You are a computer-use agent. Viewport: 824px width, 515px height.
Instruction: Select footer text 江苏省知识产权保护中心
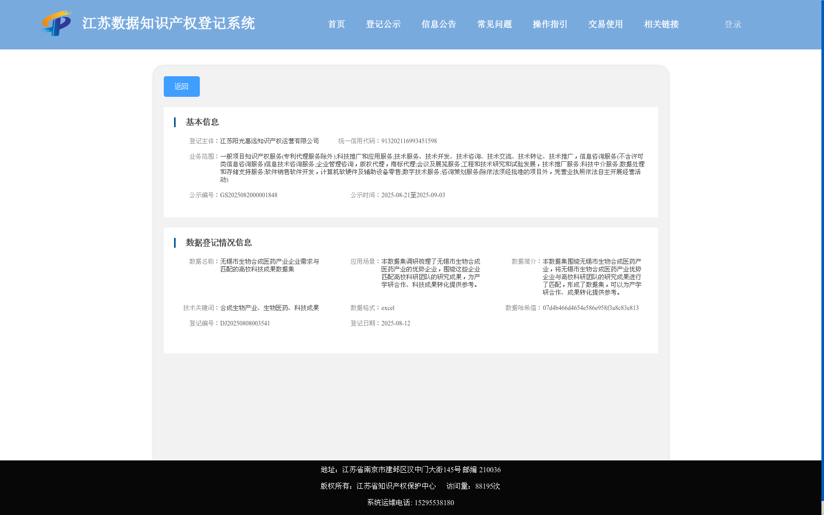(396, 486)
